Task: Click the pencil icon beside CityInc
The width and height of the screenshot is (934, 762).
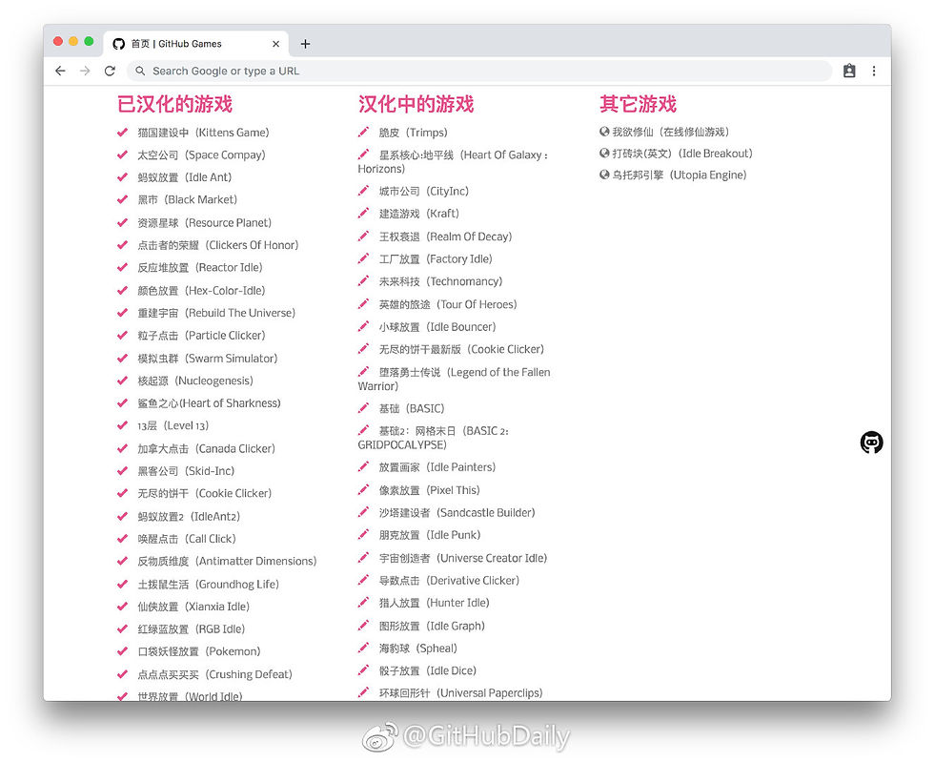Action: [363, 190]
